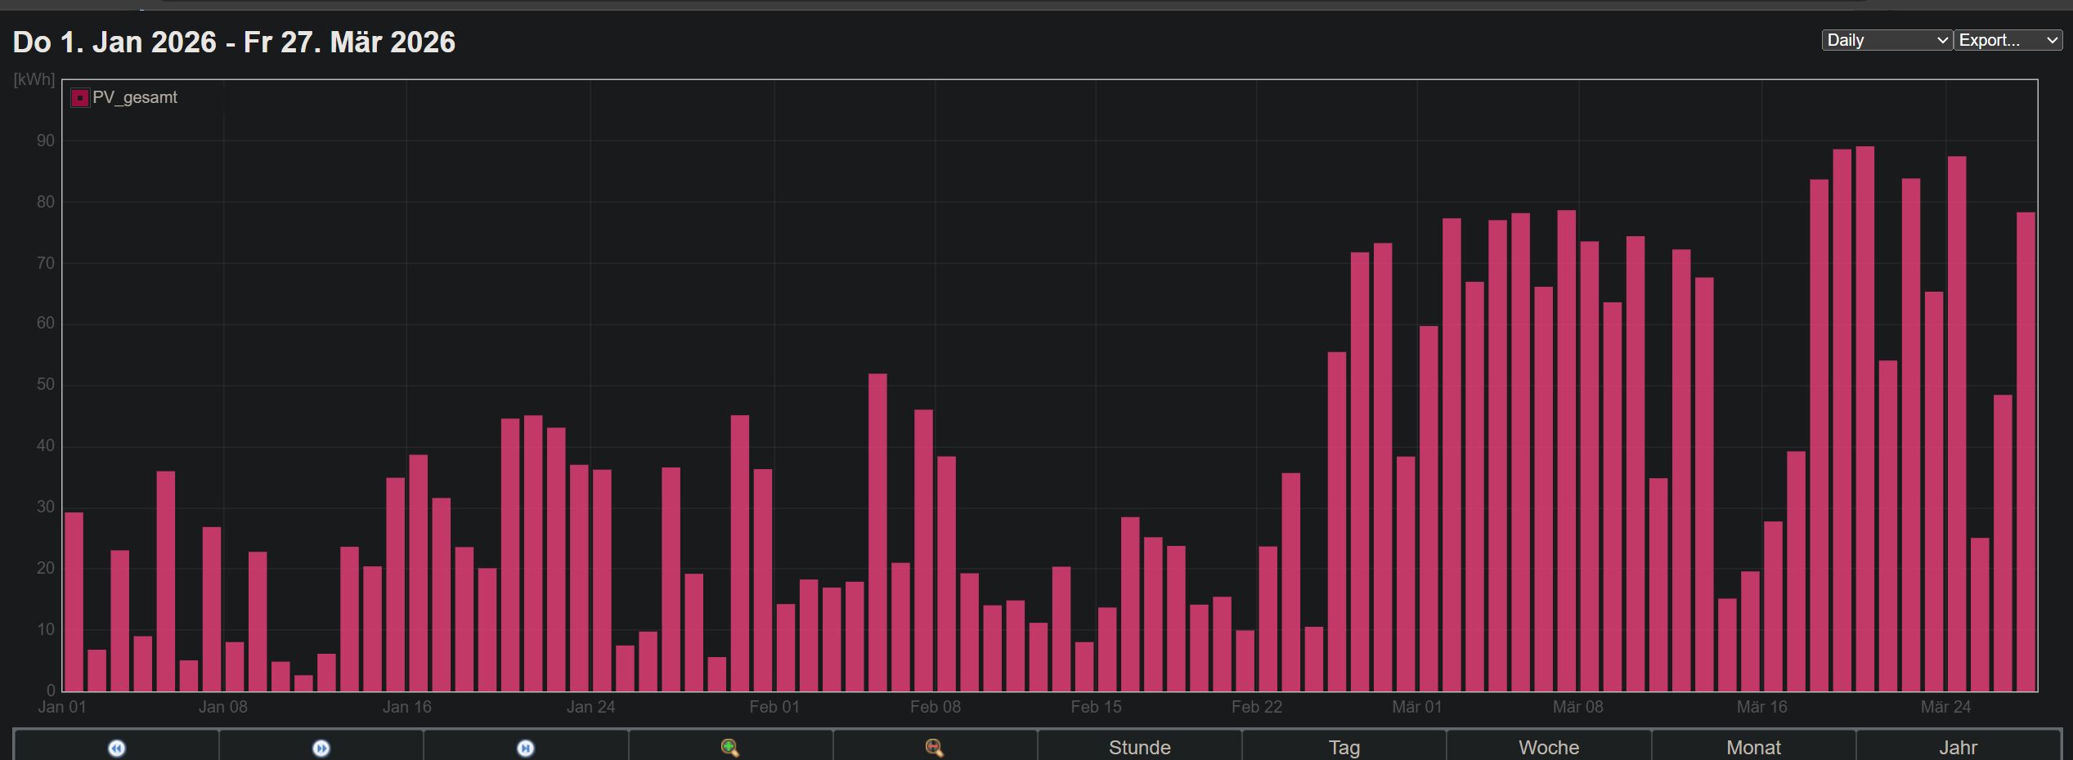Viewport: 2073px width, 760px height.
Task: Open the Export... dropdown
Action: coord(2008,40)
